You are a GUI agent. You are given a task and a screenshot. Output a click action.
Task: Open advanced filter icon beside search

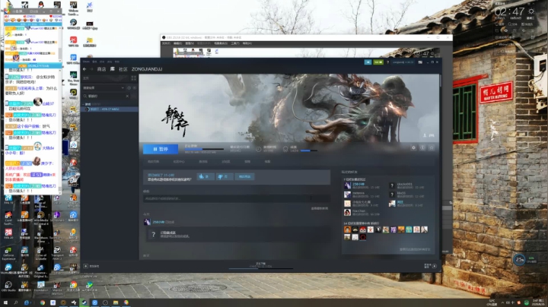(133, 96)
